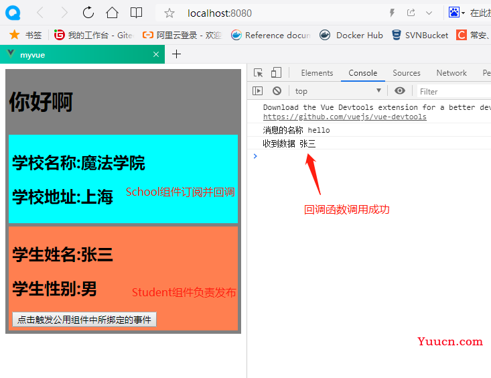Image resolution: width=491 pixels, height=378 pixels.
Task: Click the 你好啊 heading
Action: (41, 102)
